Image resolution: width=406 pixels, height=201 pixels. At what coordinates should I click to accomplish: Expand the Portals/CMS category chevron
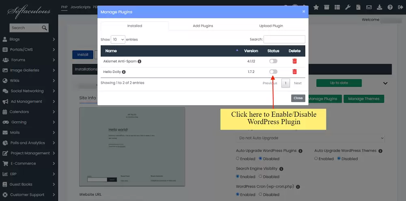tap(54, 49)
